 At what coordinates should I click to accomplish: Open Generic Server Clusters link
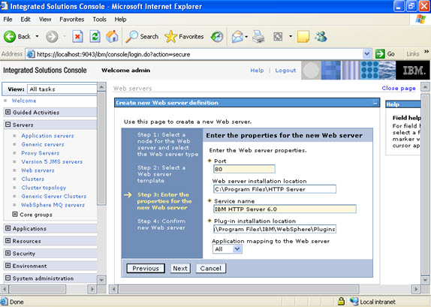[54, 196]
